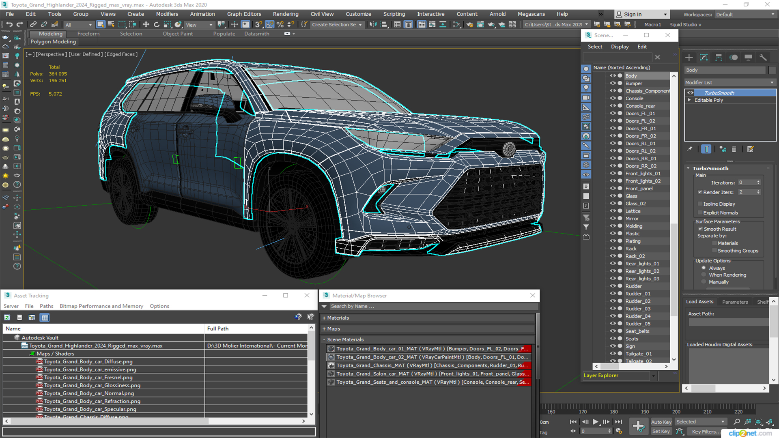Click the Undo arrow in main toolbar

pos(9,25)
